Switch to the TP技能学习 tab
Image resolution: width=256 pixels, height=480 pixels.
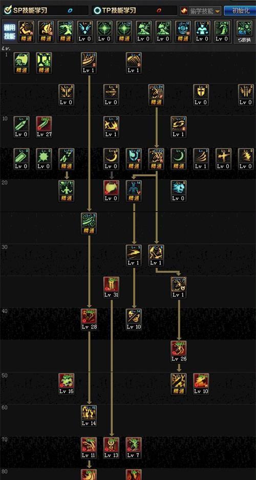(115, 10)
